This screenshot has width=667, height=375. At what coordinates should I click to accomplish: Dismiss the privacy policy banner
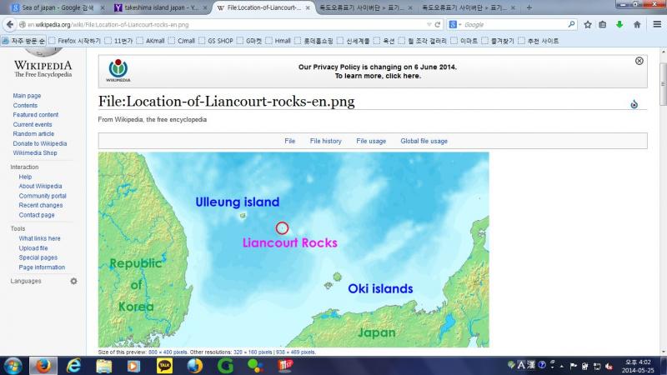pos(639,61)
